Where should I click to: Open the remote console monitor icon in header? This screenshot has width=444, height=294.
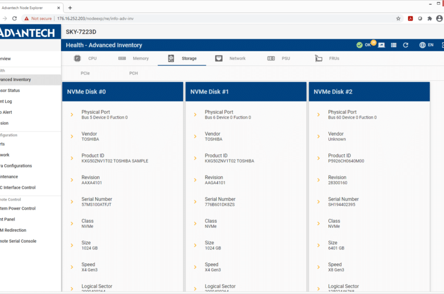pyautogui.click(x=381, y=45)
